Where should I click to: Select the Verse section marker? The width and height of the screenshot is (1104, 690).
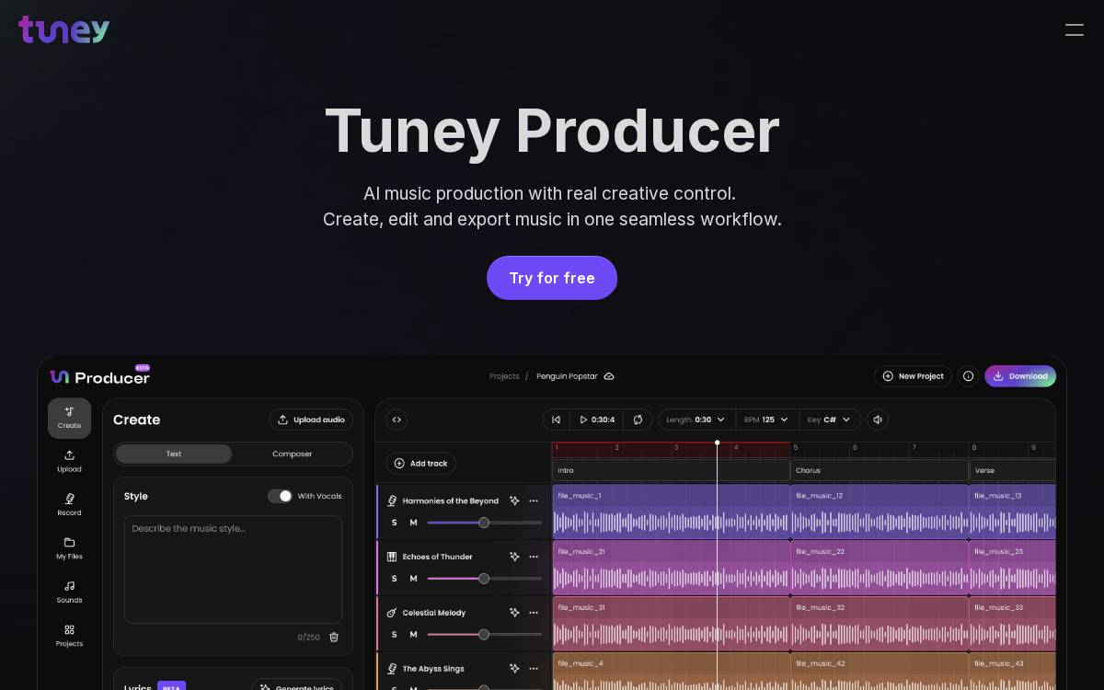tap(1012, 470)
